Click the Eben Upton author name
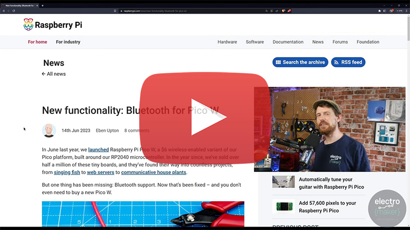 [x=107, y=130]
